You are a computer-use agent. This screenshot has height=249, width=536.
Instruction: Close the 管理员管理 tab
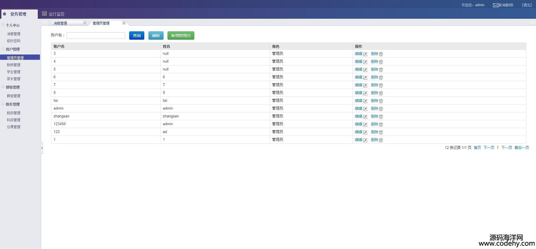click(124, 23)
